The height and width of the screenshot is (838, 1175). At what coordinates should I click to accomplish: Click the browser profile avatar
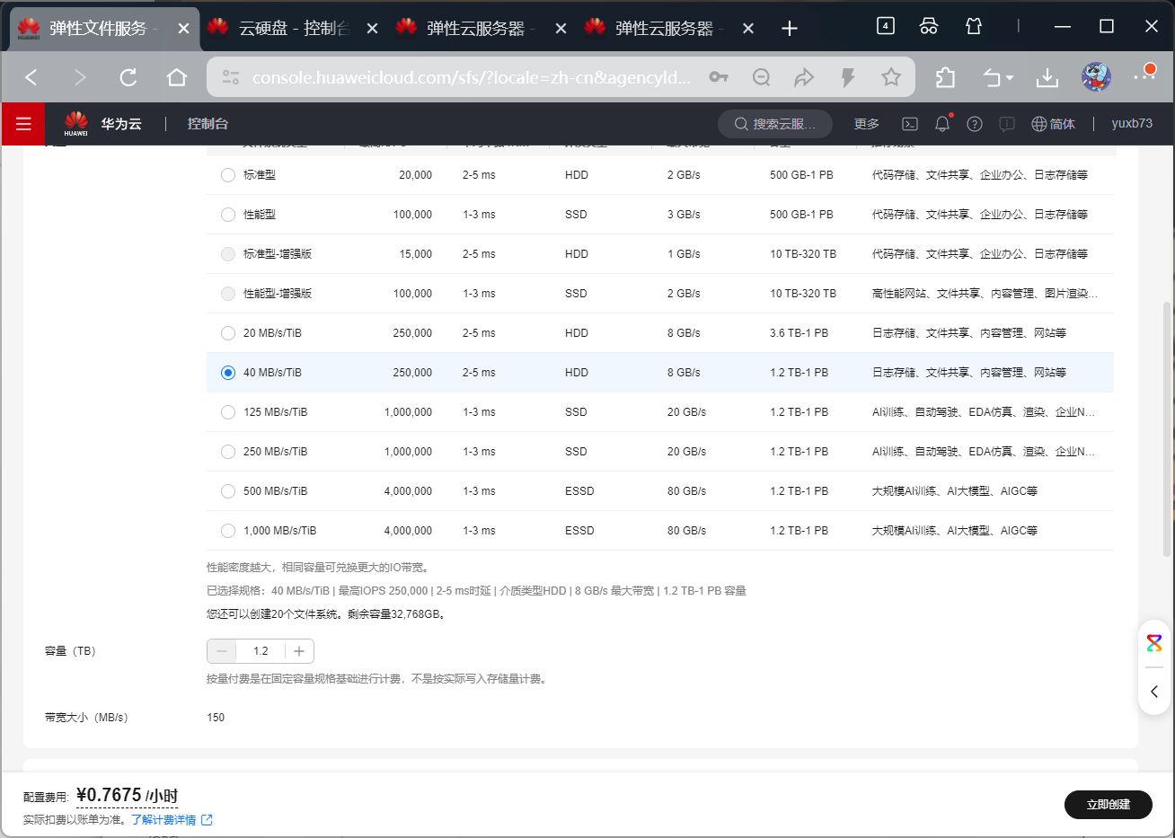1096,77
